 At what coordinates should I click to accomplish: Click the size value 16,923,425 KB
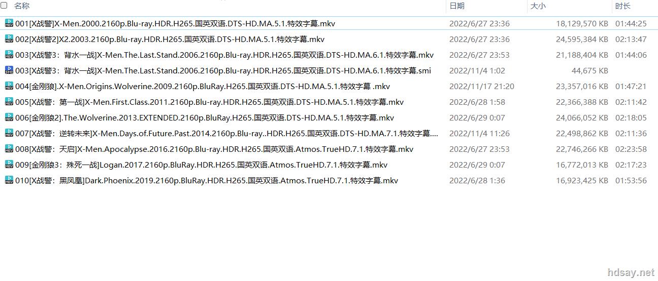[582, 181]
